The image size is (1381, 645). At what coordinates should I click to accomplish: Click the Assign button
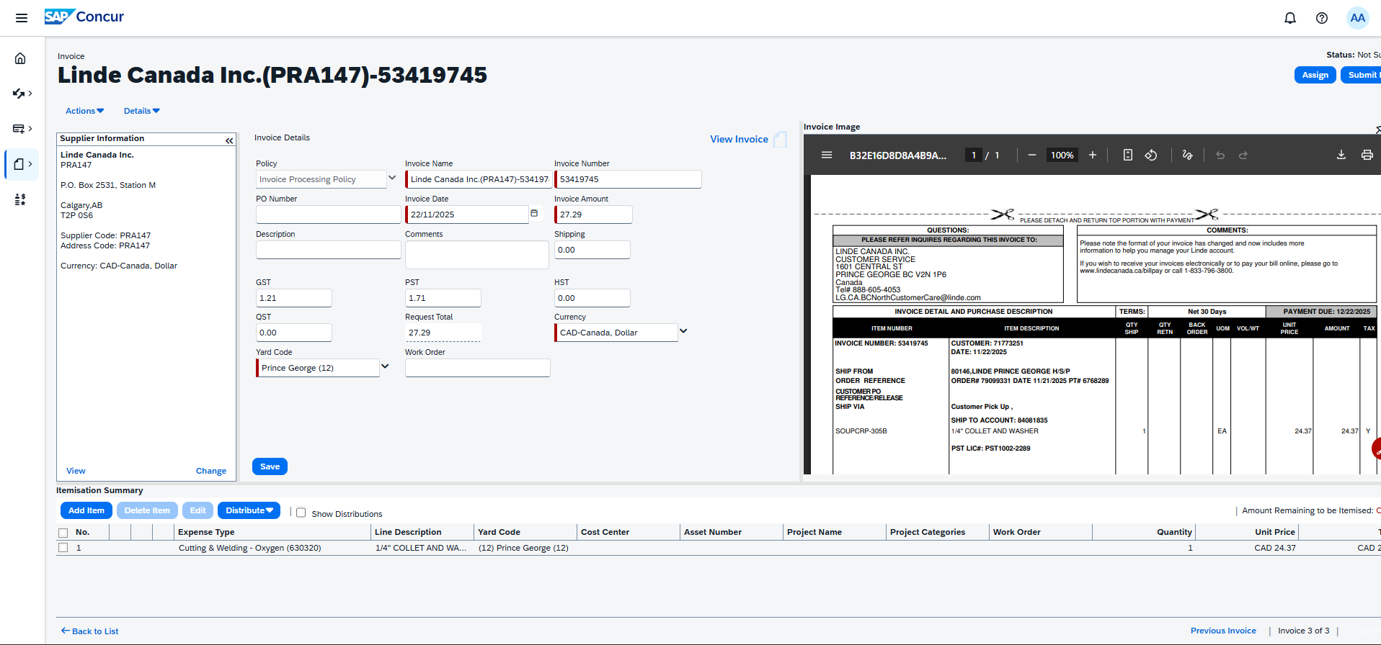[1315, 75]
